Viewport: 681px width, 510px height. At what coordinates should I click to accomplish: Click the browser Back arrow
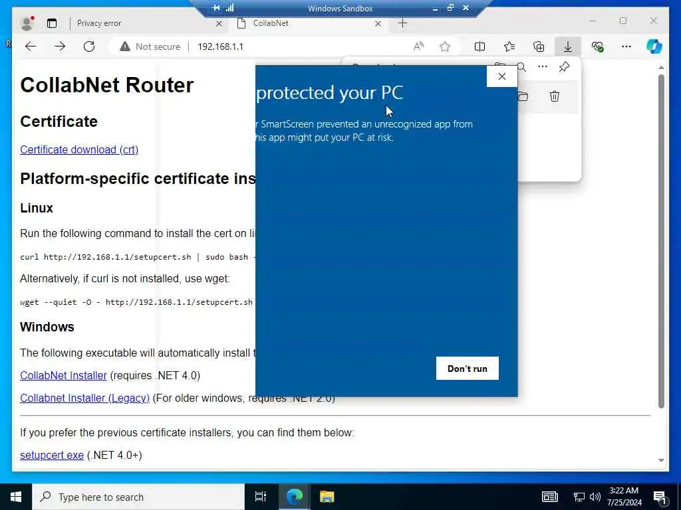pos(31,46)
